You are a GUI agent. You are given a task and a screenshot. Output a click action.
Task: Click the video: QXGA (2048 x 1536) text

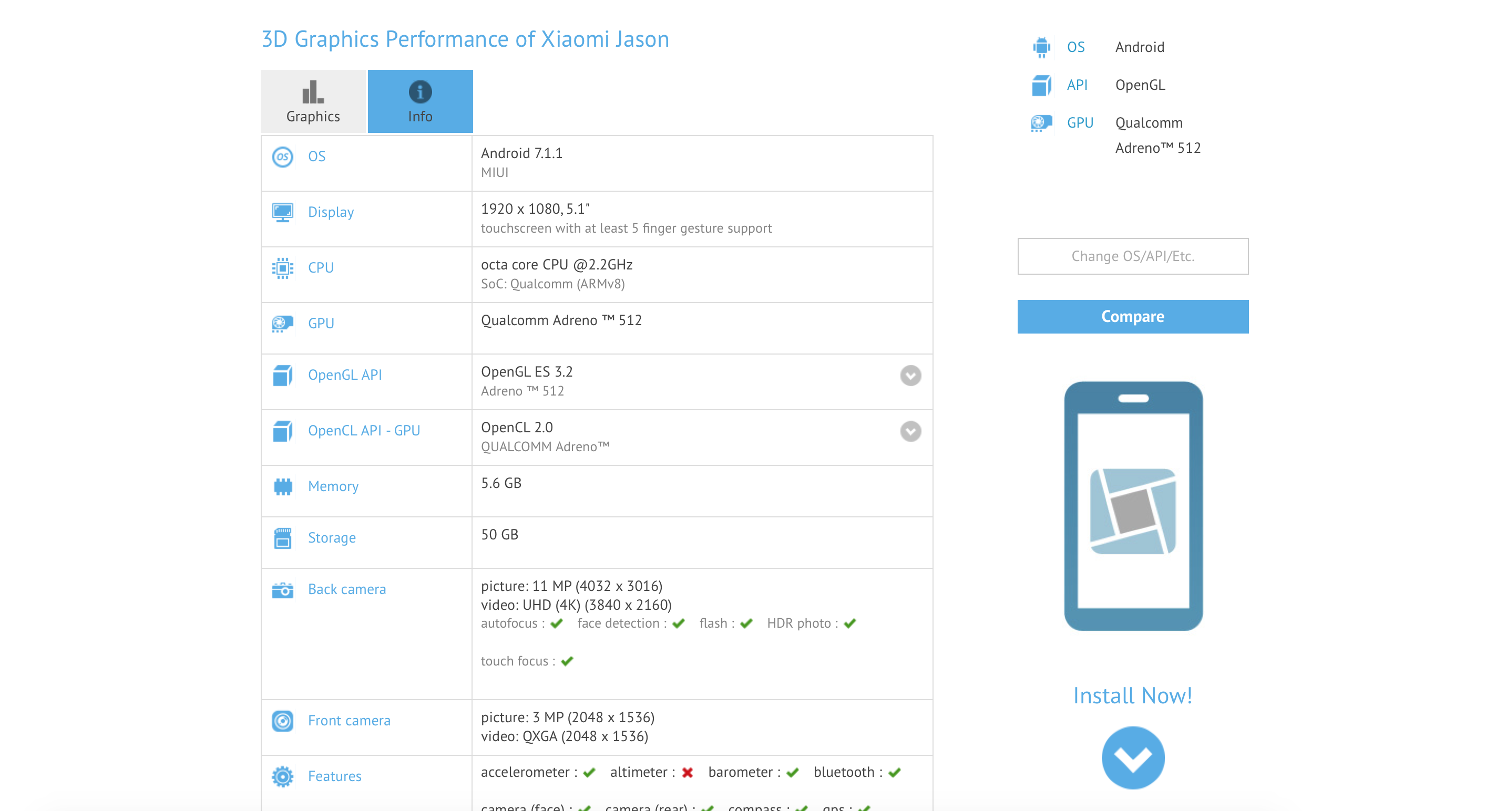pos(565,737)
